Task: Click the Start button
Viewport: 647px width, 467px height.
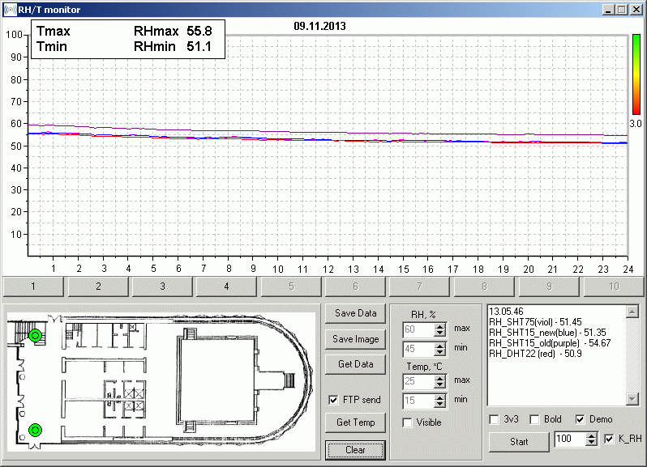Action: tap(519, 441)
